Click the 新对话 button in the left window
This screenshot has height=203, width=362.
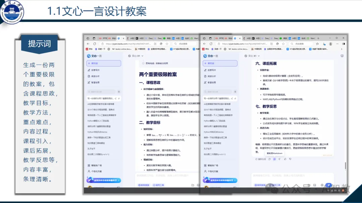tap(104, 63)
